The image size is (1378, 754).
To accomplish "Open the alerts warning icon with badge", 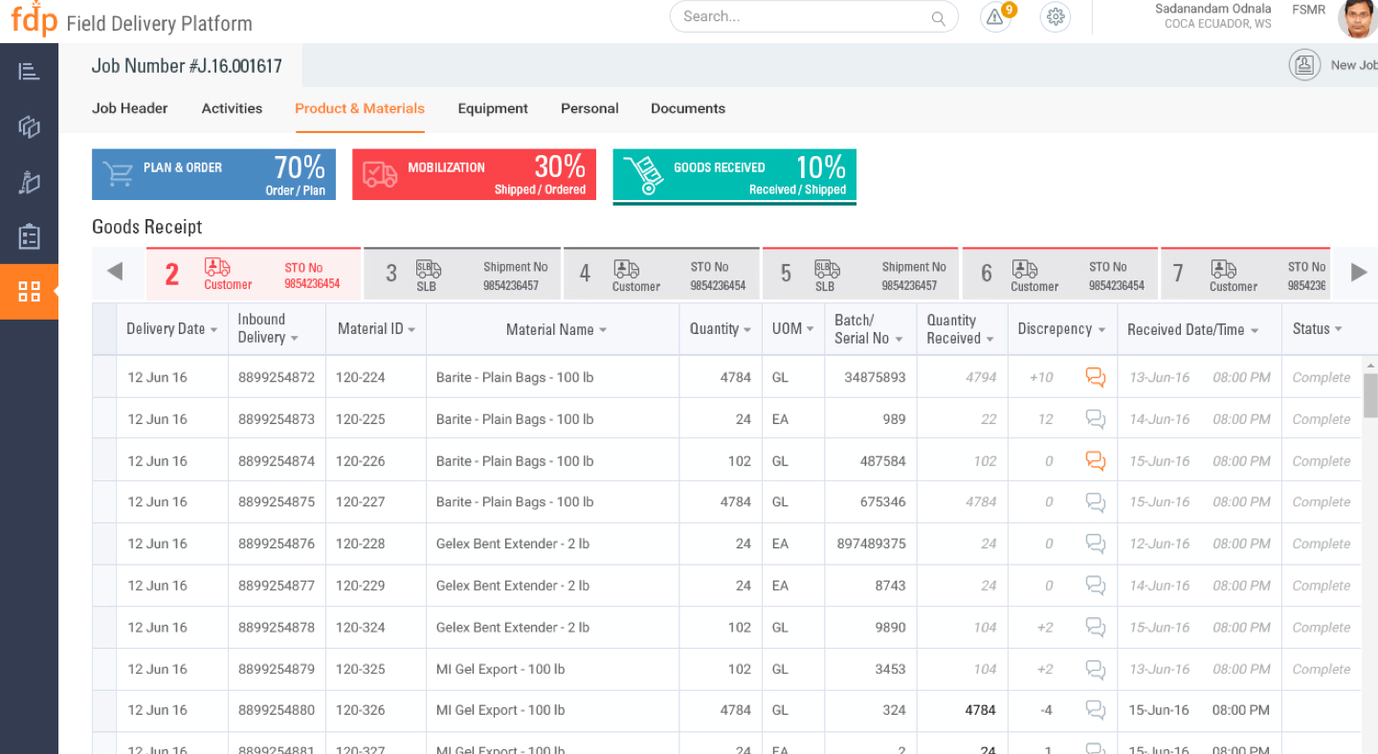I will click(x=996, y=17).
